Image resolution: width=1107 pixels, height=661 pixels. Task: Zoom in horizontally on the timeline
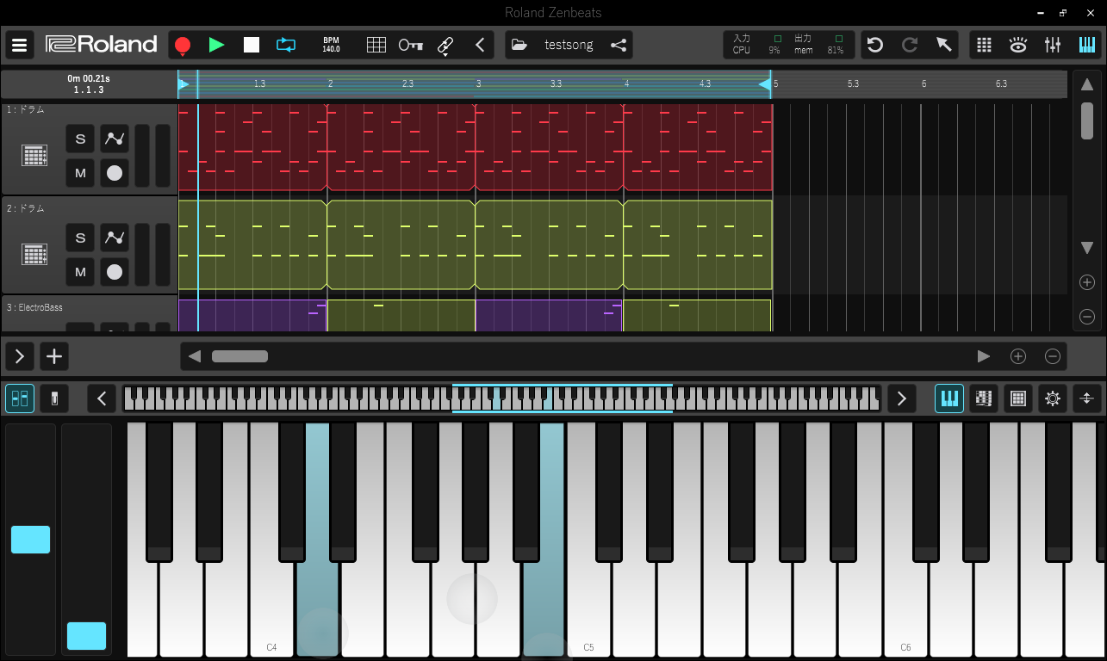tap(1018, 356)
